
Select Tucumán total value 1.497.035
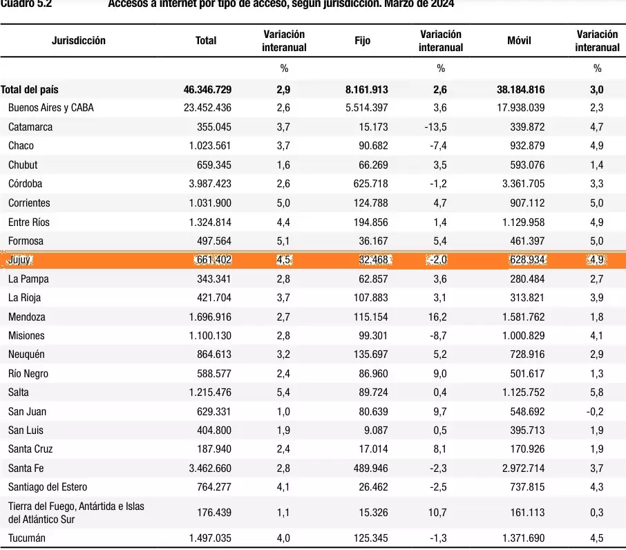point(210,538)
